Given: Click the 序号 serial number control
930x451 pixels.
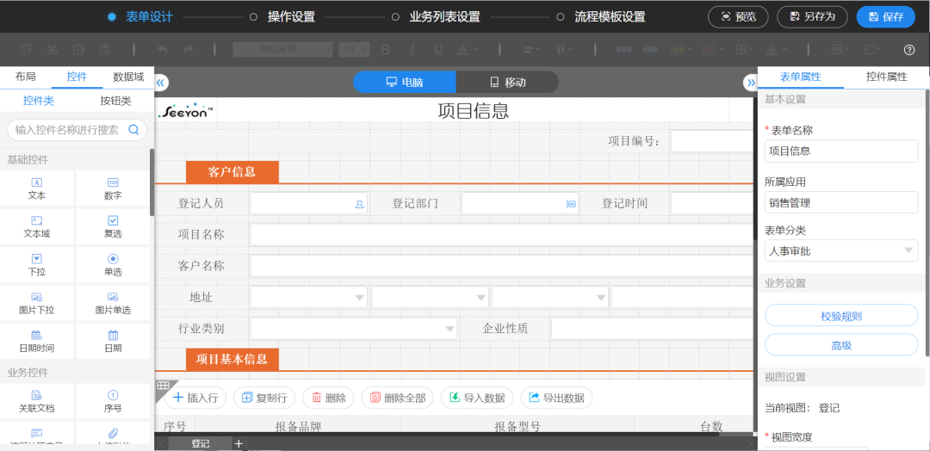Looking at the screenshot, I should click(x=113, y=395).
